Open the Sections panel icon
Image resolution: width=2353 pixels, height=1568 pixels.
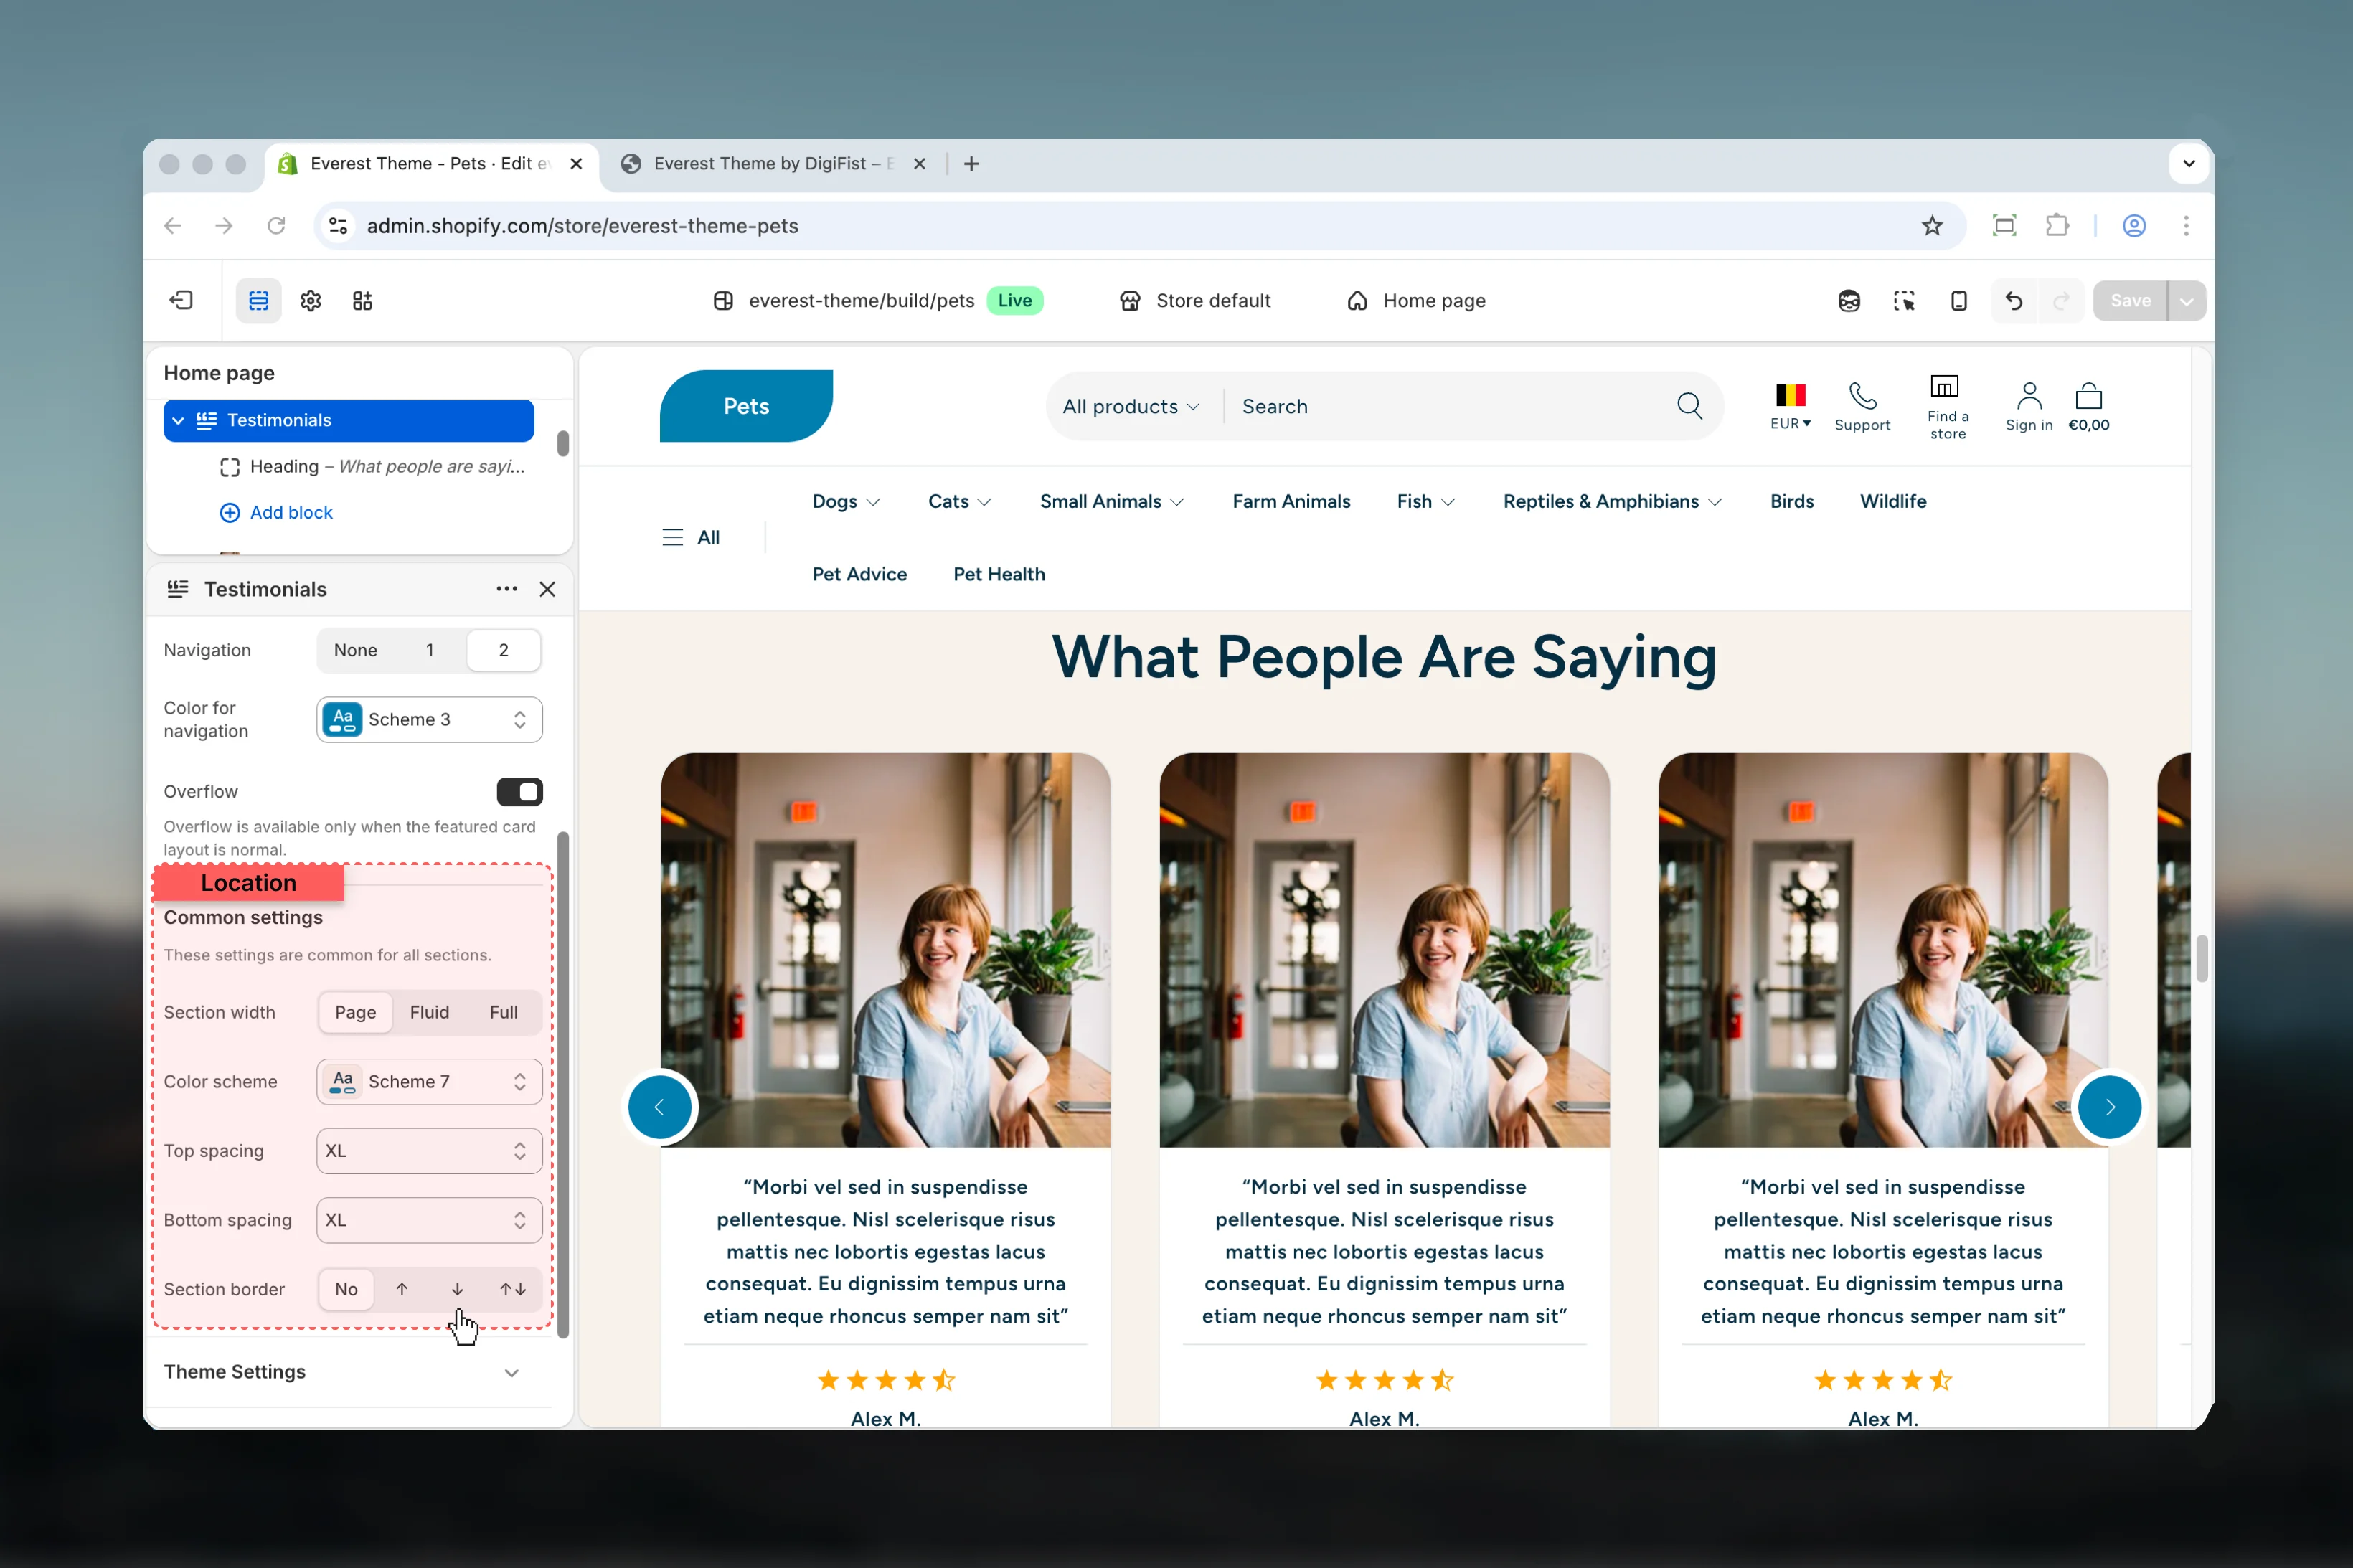pos(258,300)
